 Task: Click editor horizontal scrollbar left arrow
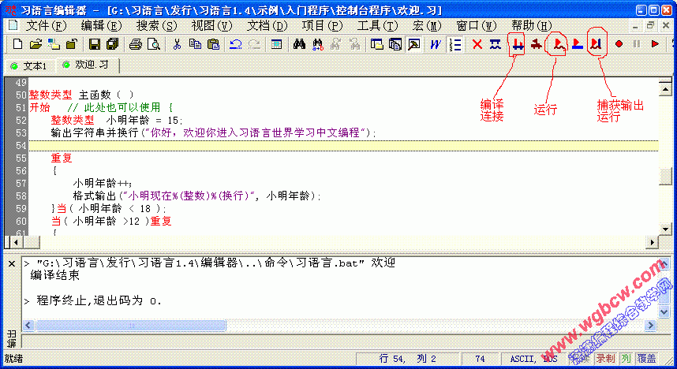(x=16, y=243)
